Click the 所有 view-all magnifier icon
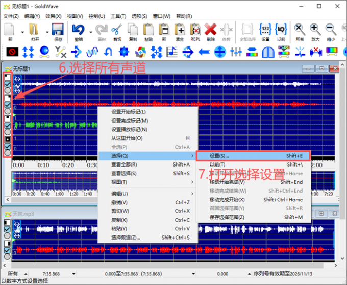 coord(300,30)
